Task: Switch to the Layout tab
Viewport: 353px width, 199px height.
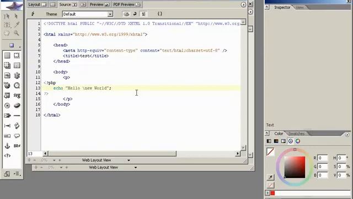Action: coord(38,4)
